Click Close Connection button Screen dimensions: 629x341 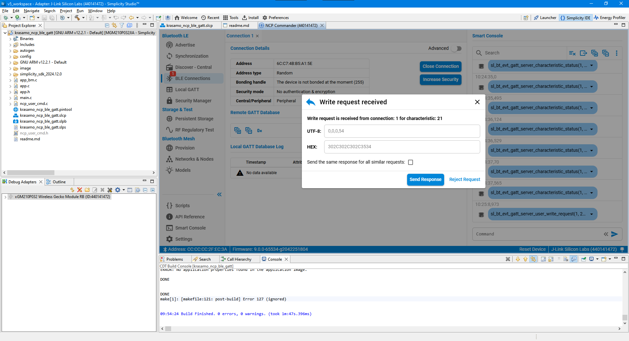coord(441,66)
